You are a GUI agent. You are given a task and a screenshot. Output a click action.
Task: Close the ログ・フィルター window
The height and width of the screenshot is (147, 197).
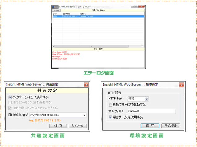pyautogui.click(x=141, y=6)
